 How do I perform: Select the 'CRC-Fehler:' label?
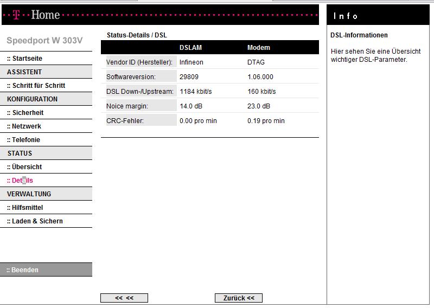125,121
